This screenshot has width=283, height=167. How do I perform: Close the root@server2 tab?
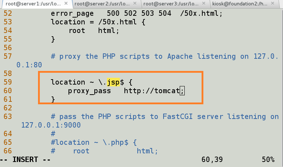tap(135, 4)
